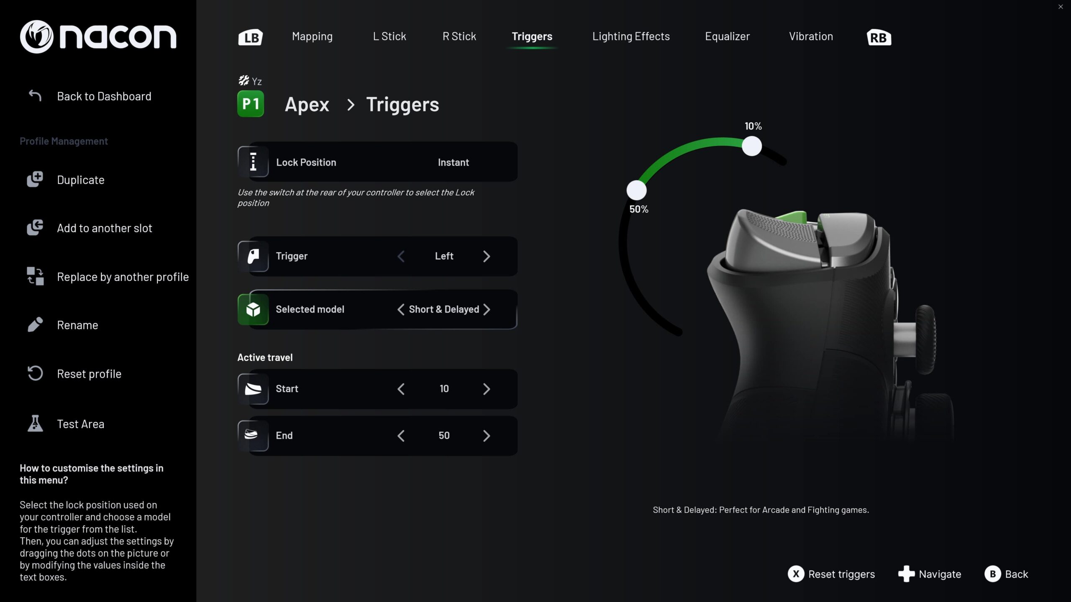
Task: Click the Add to another slot icon
Action: [x=35, y=228]
